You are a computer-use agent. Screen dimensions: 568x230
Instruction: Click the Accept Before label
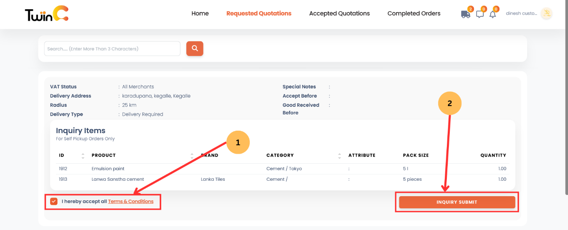pos(300,96)
